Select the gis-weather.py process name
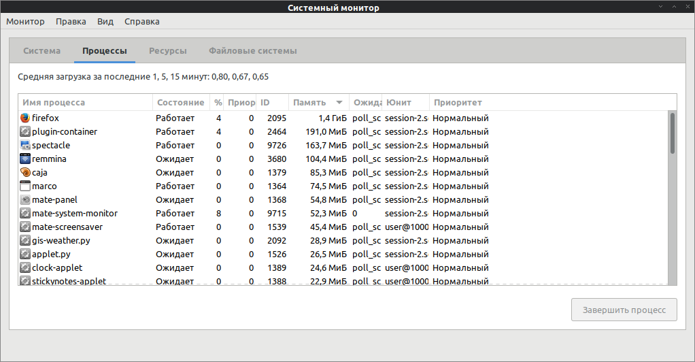 (61, 240)
